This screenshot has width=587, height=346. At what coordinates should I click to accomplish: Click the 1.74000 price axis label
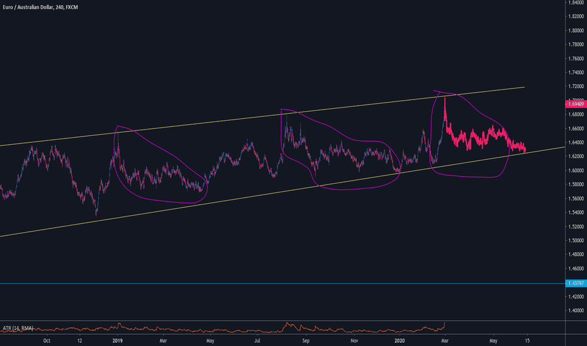pyautogui.click(x=576, y=72)
